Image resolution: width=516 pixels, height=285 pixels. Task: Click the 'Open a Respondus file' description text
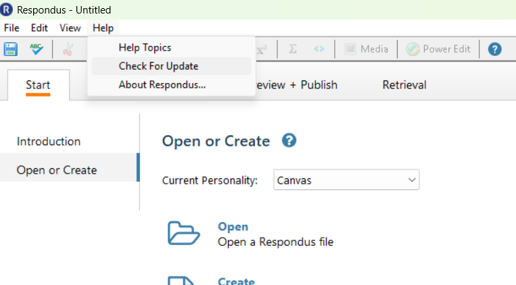pyautogui.click(x=275, y=242)
